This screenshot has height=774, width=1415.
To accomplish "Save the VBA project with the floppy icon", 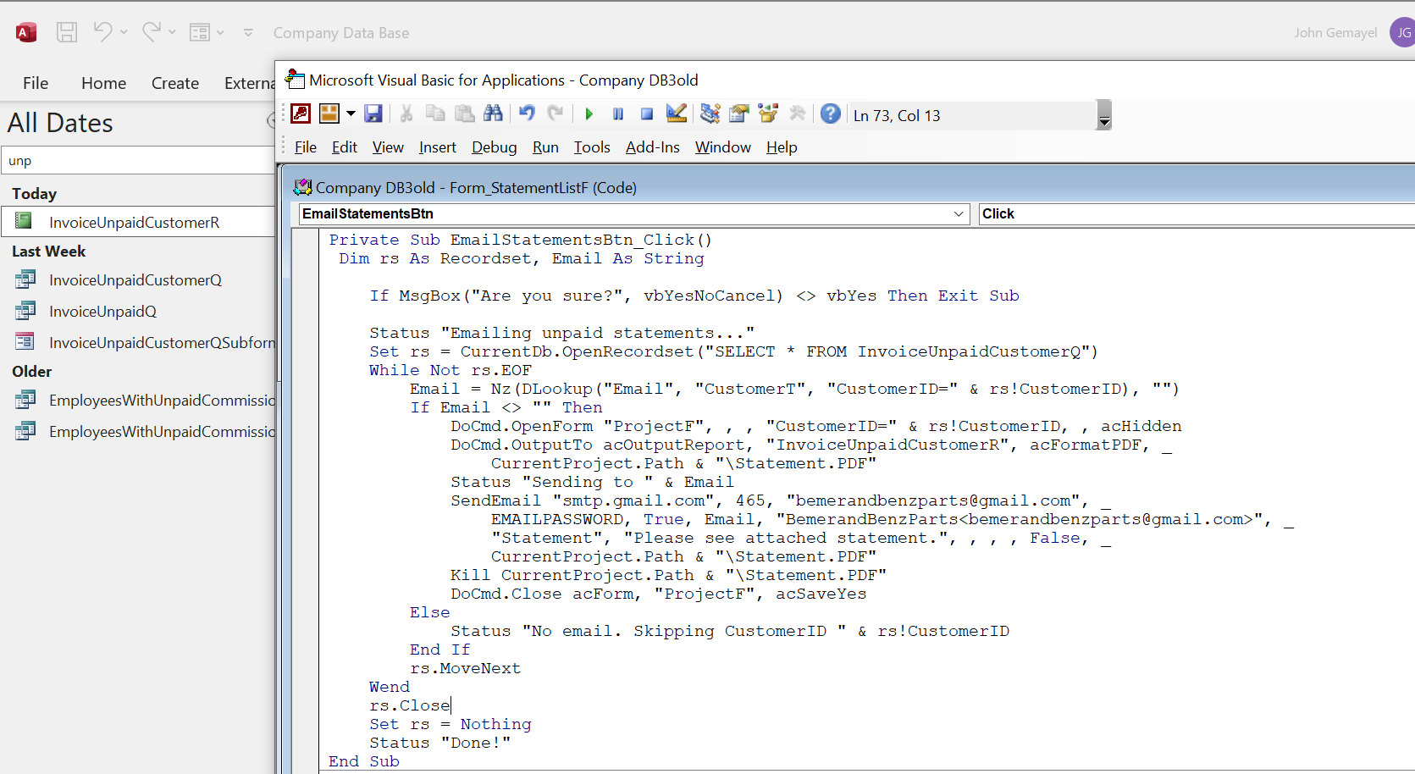I will [373, 113].
